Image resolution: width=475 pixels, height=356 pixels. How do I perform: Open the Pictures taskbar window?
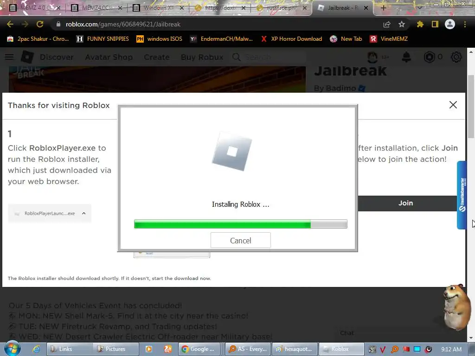point(116,349)
